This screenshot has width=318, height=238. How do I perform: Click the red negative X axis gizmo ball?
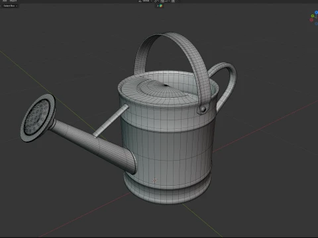coord(311,20)
